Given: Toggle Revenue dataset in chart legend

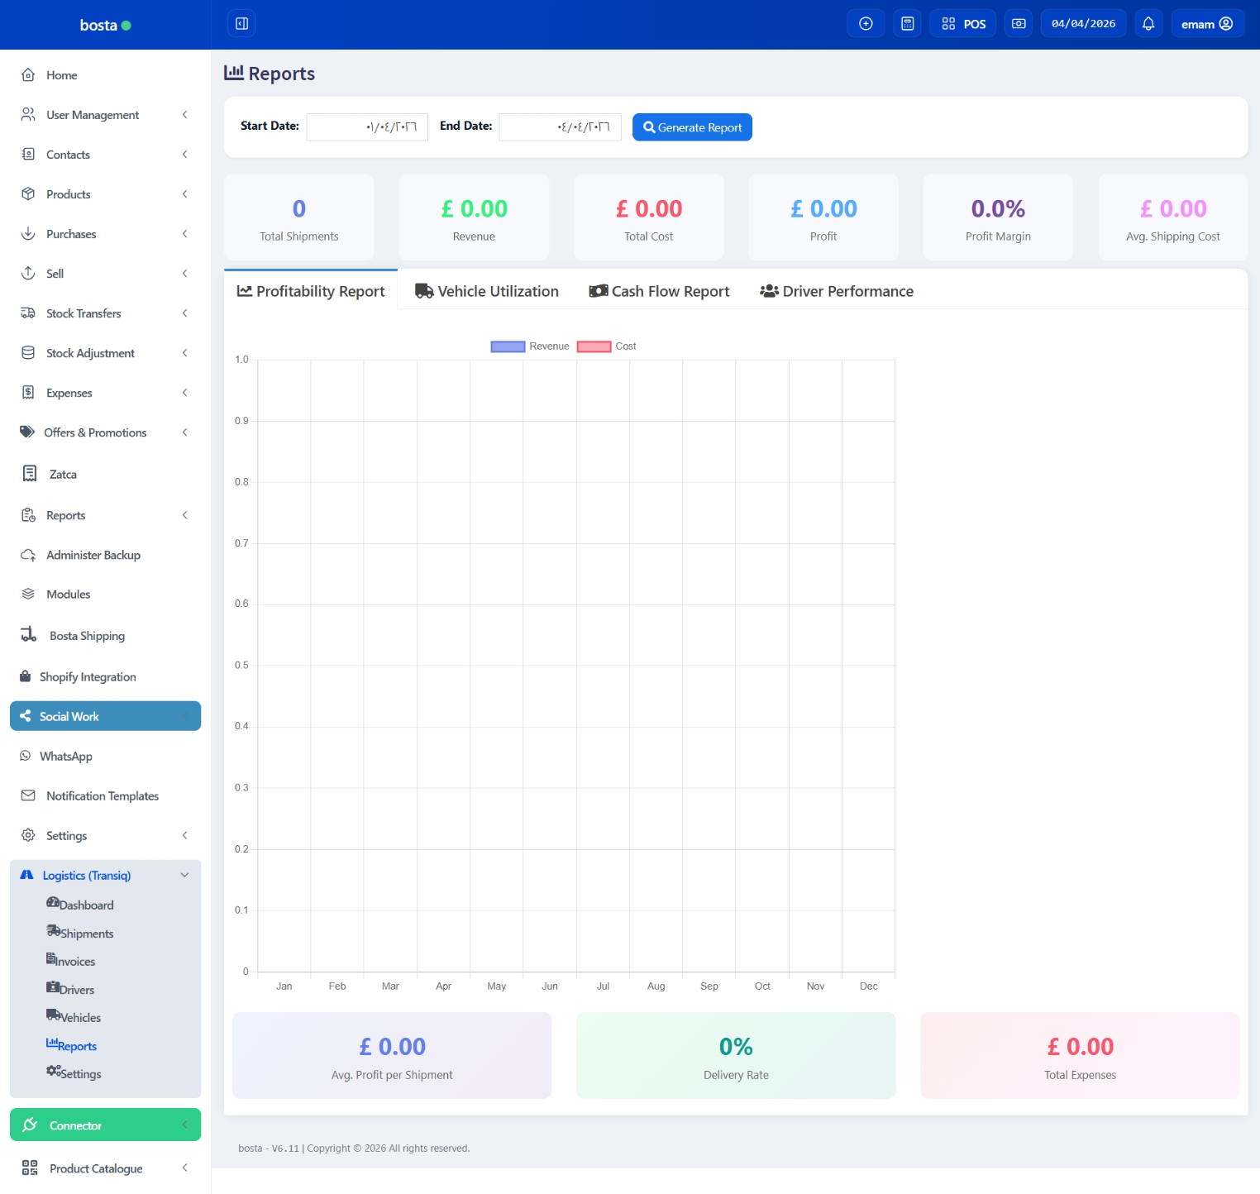Looking at the screenshot, I should pos(530,346).
